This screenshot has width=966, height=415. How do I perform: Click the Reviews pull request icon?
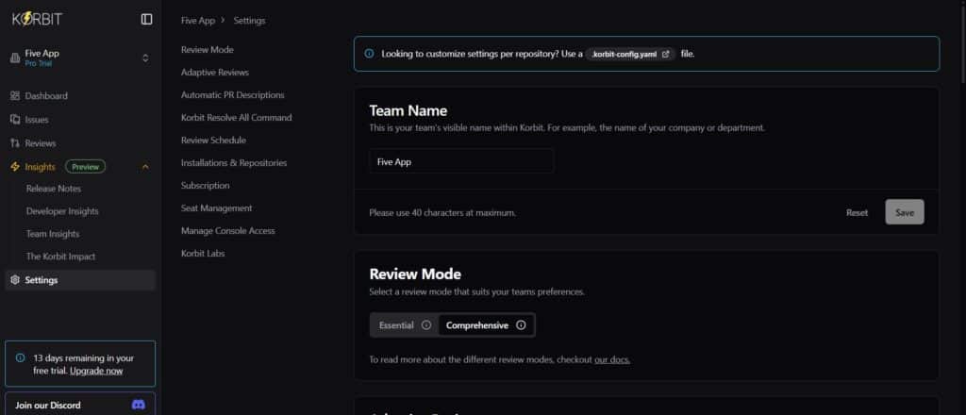pyautogui.click(x=15, y=143)
